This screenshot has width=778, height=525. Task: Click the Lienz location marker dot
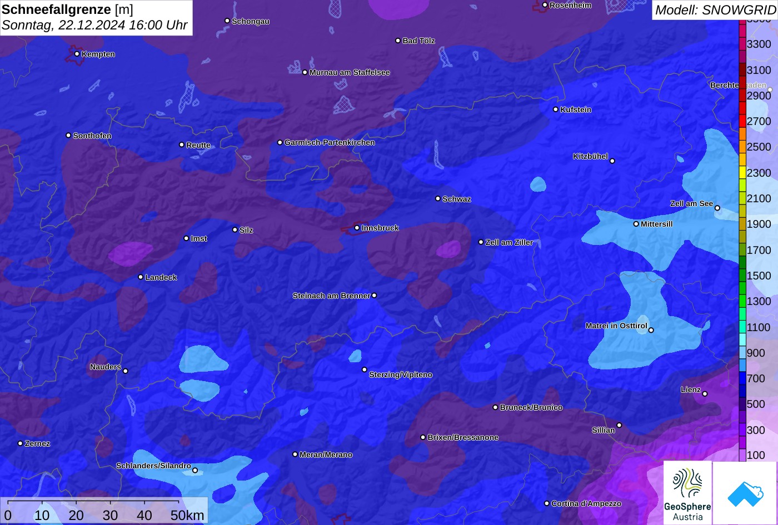(x=705, y=394)
